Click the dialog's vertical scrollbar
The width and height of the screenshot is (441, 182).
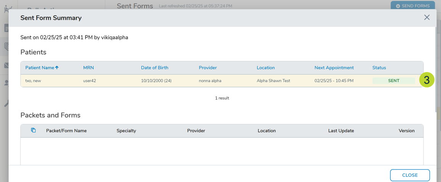[x=438, y=76]
